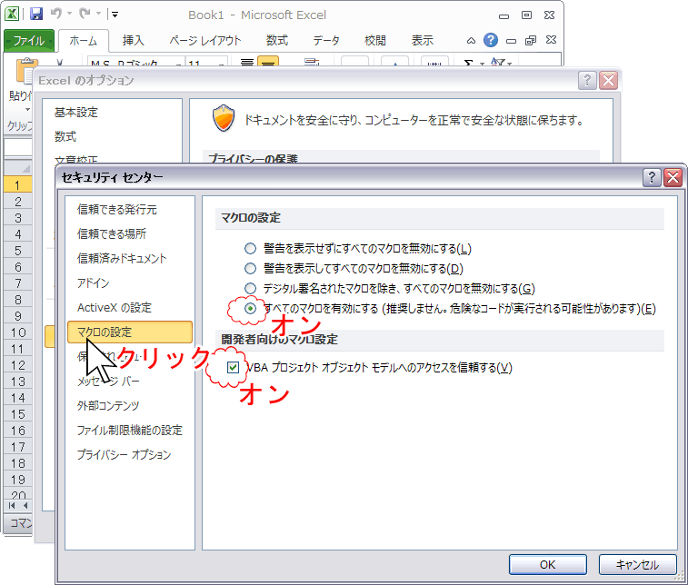Choose disable all macros without notification (L)

pyautogui.click(x=250, y=249)
